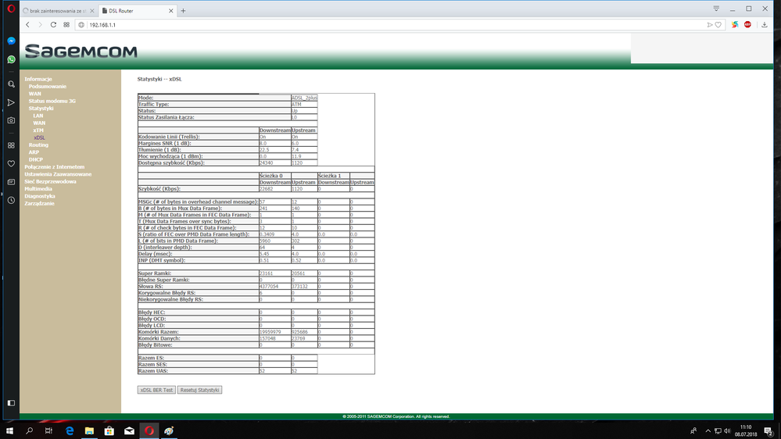The image size is (781, 439).
Task: Open the red adblocker extension icon
Action: 747,24
